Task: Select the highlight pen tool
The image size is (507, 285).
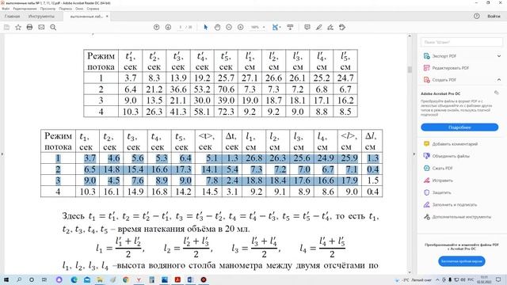Action: [318, 28]
